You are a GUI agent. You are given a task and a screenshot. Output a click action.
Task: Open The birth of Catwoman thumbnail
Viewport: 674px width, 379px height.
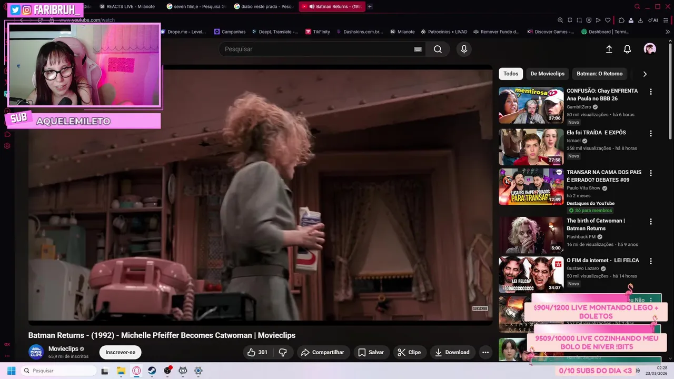[531, 235]
